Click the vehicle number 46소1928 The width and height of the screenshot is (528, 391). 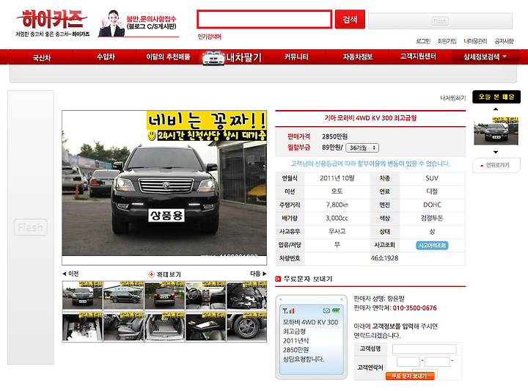[x=384, y=258]
